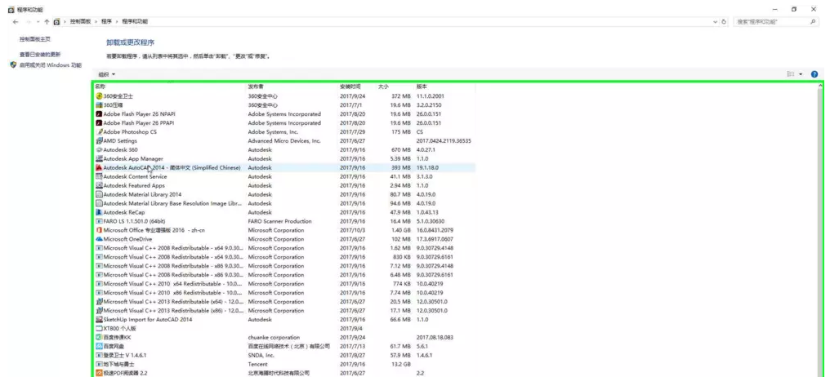The width and height of the screenshot is (839, 377).
Task: Click the change view layout icon
Action: [790, 74]
